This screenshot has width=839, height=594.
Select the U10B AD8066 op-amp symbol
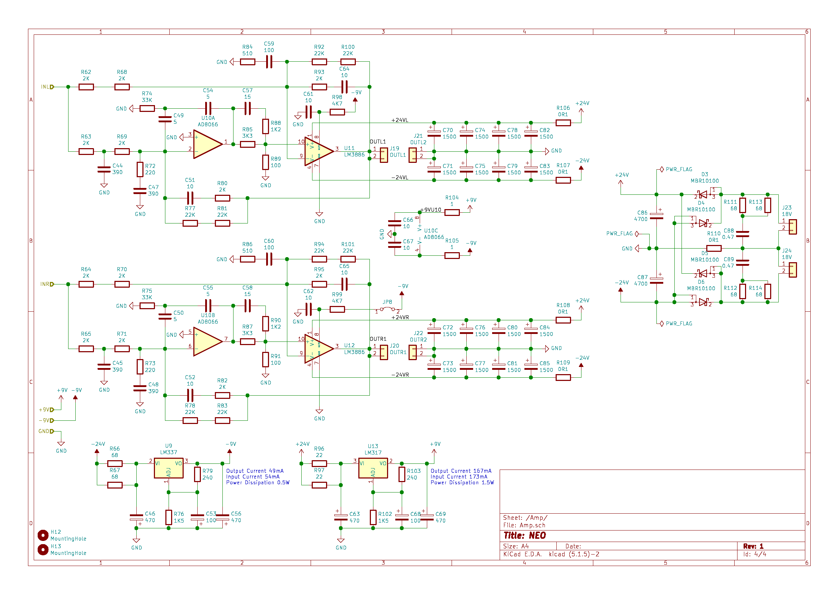(207, 341)
